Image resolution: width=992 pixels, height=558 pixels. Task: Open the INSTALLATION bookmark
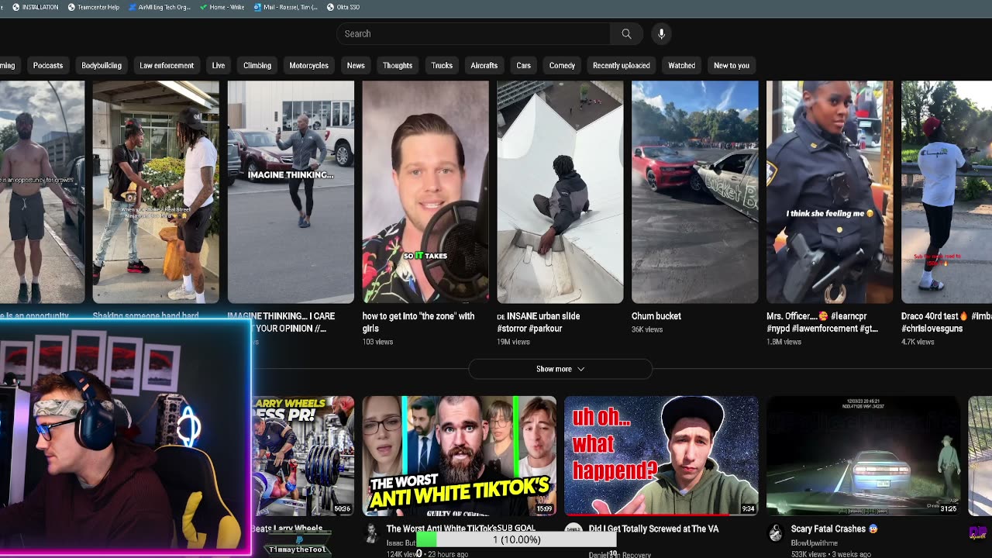(x=35, y=7)
